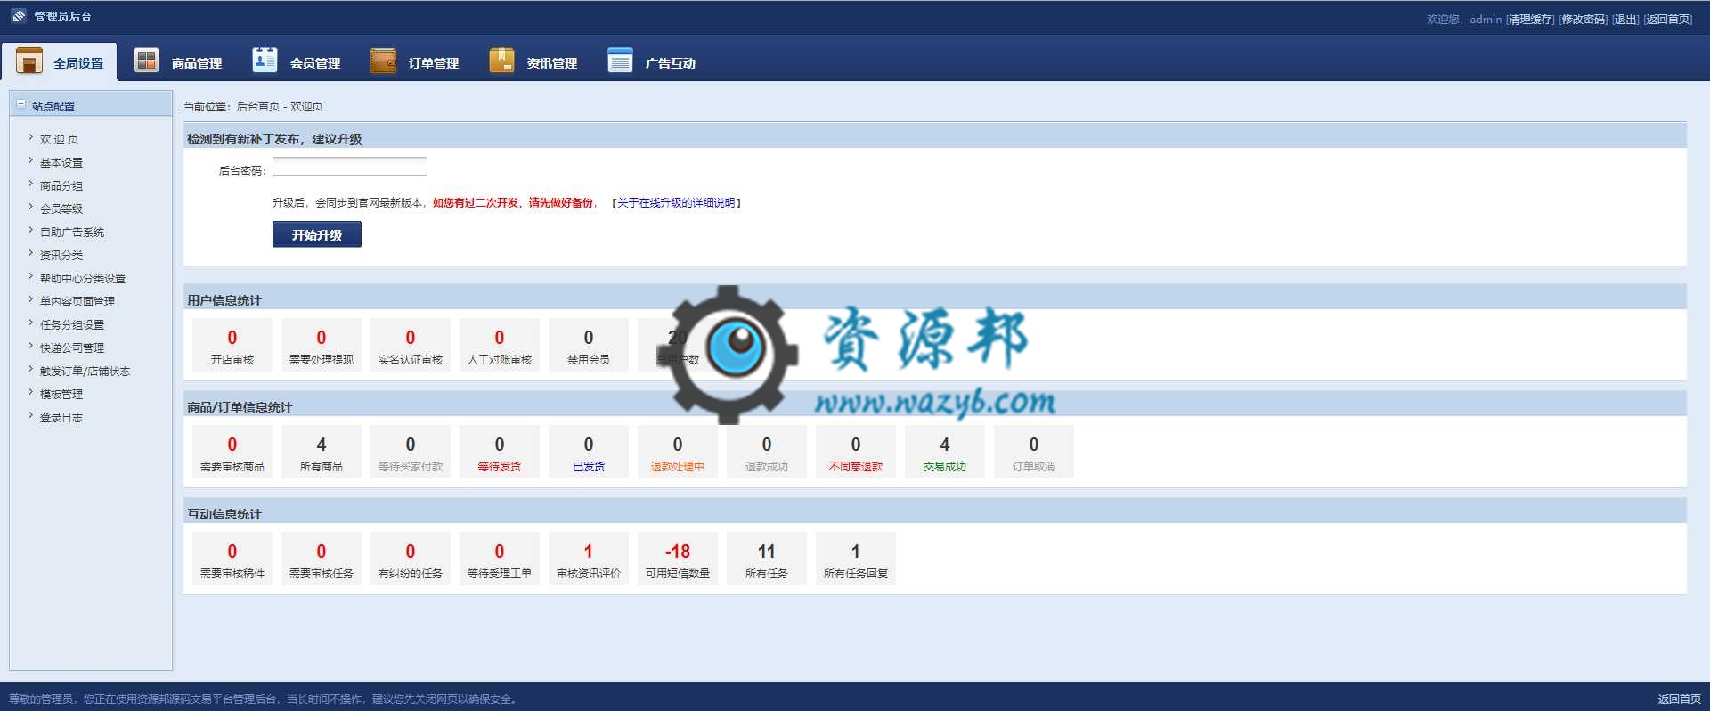Open the 开店审核 stat card
Screen dimensions: 1710x711
coord(232,345)
